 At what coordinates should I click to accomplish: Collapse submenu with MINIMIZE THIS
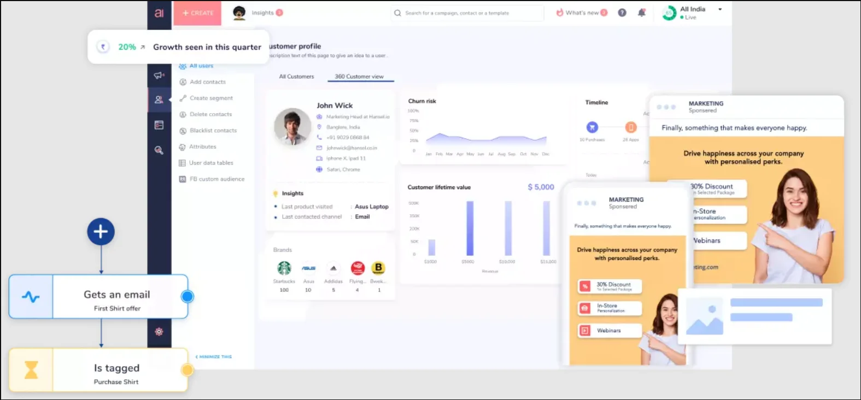(x=214, y=357)
